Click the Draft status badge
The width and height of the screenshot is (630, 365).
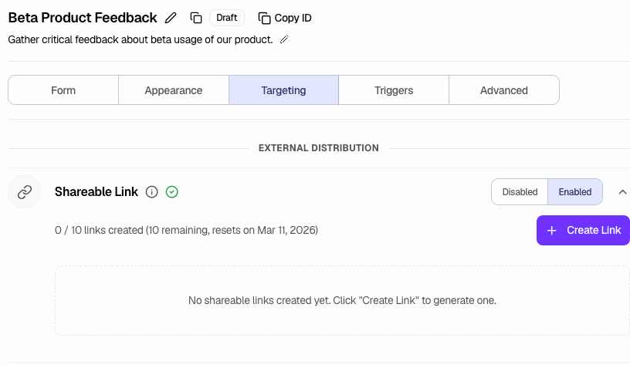pos(227,18)
